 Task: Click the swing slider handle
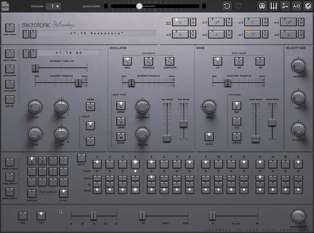click(x=142, y=216)
